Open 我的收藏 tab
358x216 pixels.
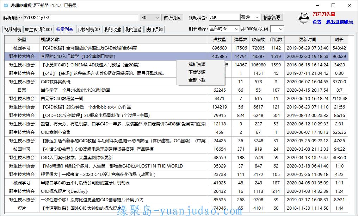click(112, 30)
